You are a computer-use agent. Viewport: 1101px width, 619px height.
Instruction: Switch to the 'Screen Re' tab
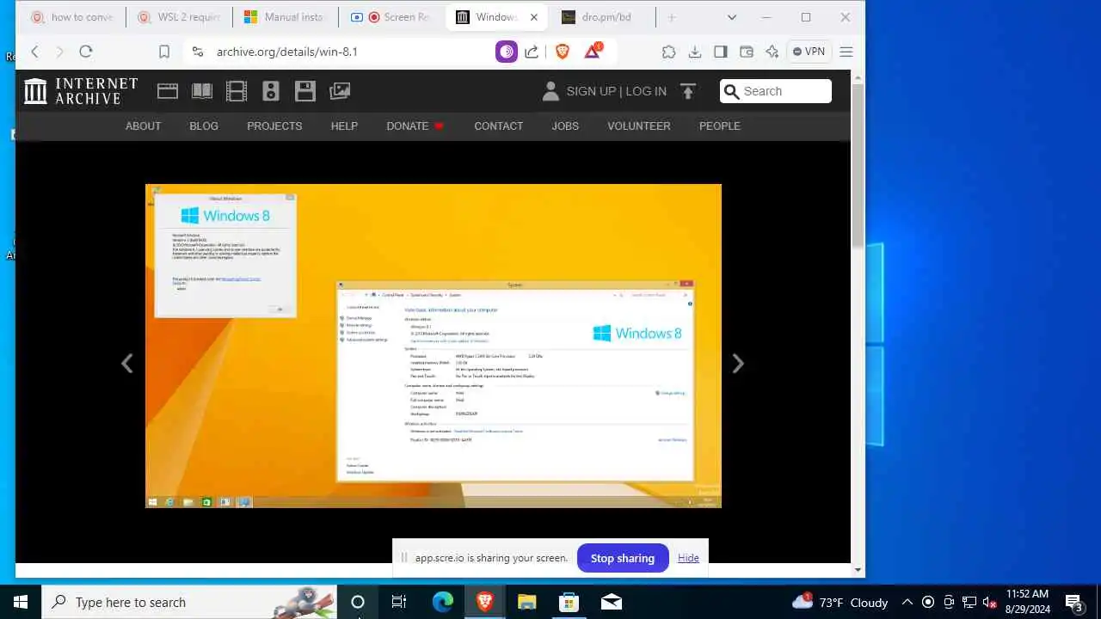tap(391, 17)
